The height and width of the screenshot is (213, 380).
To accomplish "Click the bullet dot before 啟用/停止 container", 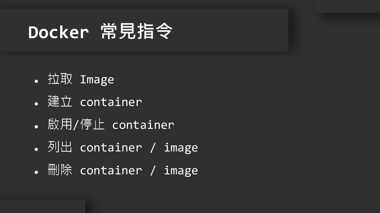I will pos(36,126).
